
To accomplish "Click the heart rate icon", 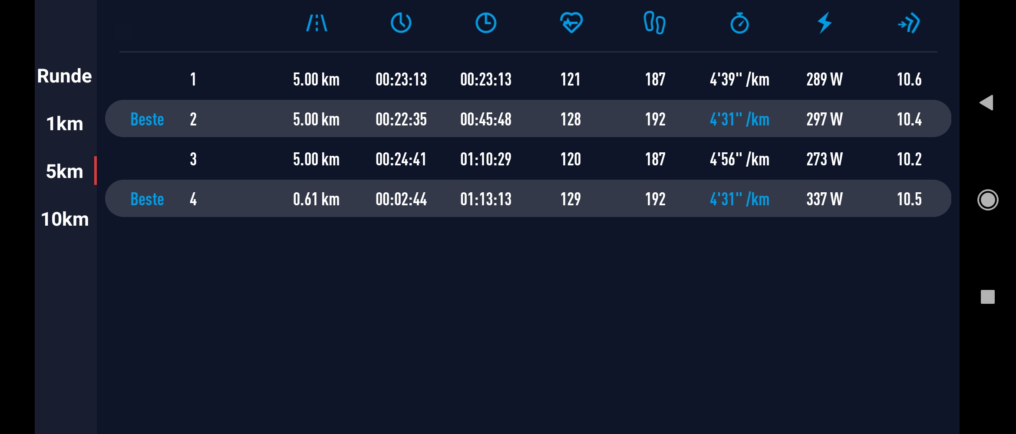I will 571,23.
